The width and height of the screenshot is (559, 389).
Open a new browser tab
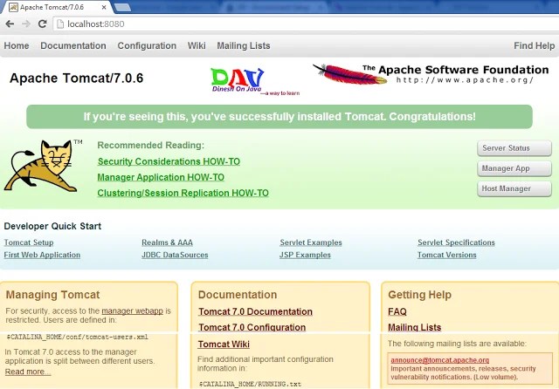pyautogui.click(x=122, y=7)
